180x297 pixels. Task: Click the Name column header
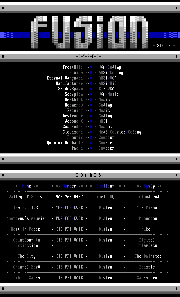click(x=27, y=186)
